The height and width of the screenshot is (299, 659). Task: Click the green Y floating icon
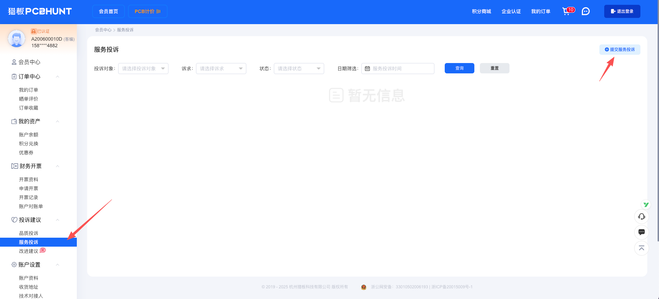tap(646, 205)
